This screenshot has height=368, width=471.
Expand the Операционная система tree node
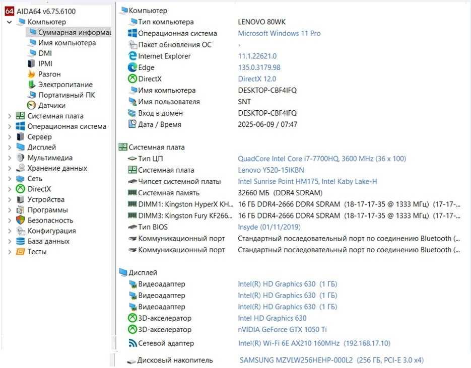9,126
